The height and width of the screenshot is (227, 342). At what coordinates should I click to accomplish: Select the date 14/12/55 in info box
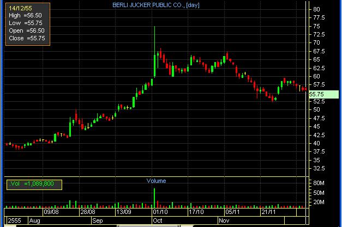[x=20, y=8]
